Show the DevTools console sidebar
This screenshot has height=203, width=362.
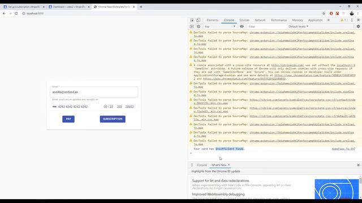[192, 27]
